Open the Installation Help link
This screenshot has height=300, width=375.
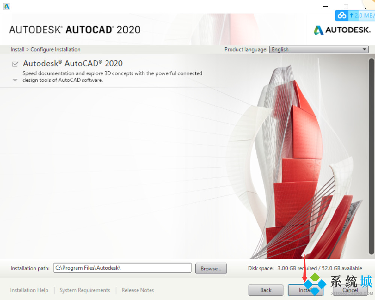point(29,290)
